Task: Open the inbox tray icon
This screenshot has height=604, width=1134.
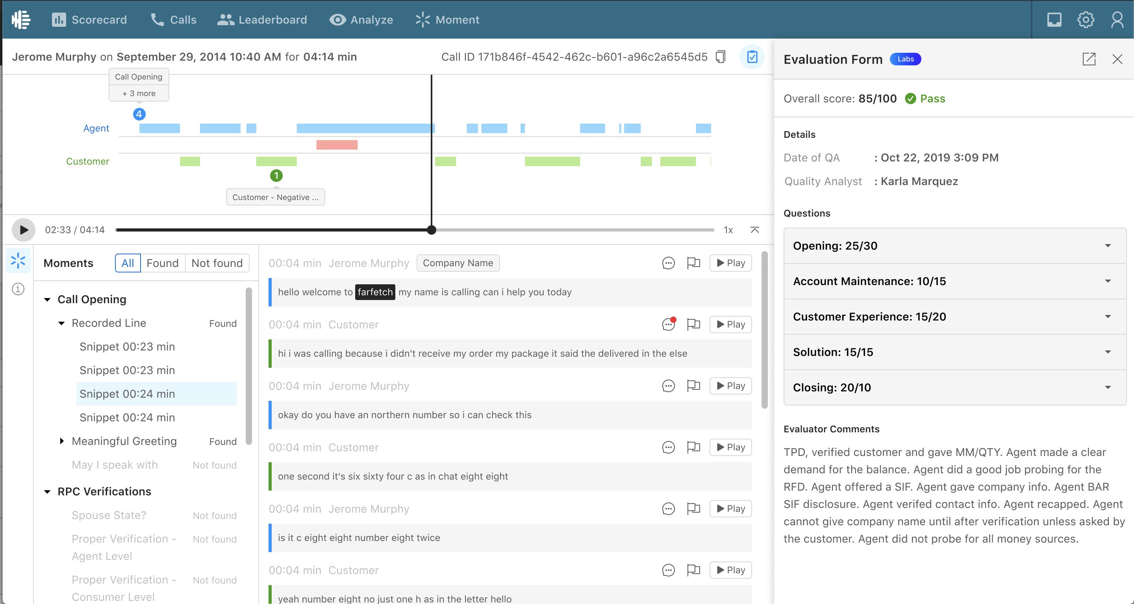Action: click(1054, 19)
